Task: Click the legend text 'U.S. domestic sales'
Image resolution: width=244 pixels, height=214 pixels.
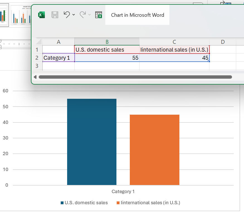Action: coord(86,203)
